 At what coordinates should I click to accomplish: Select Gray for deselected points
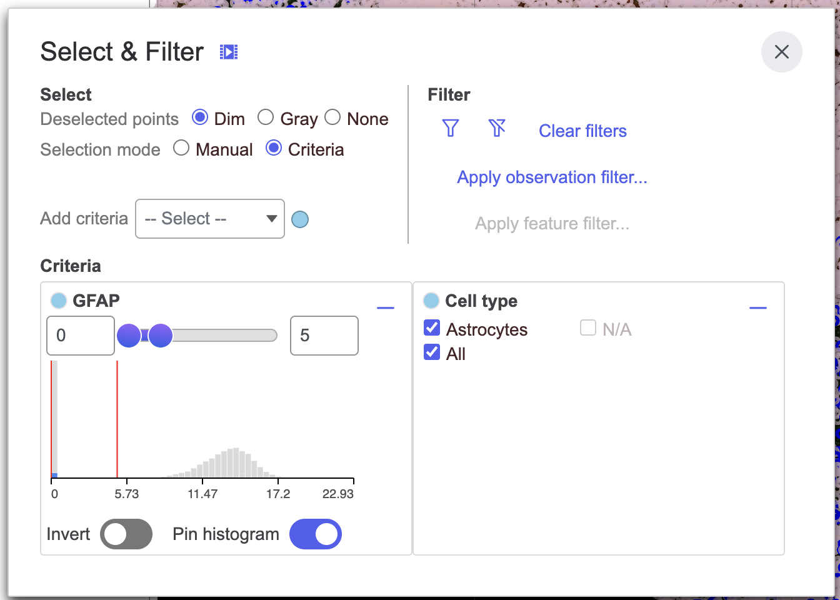[x=266, y=117]
